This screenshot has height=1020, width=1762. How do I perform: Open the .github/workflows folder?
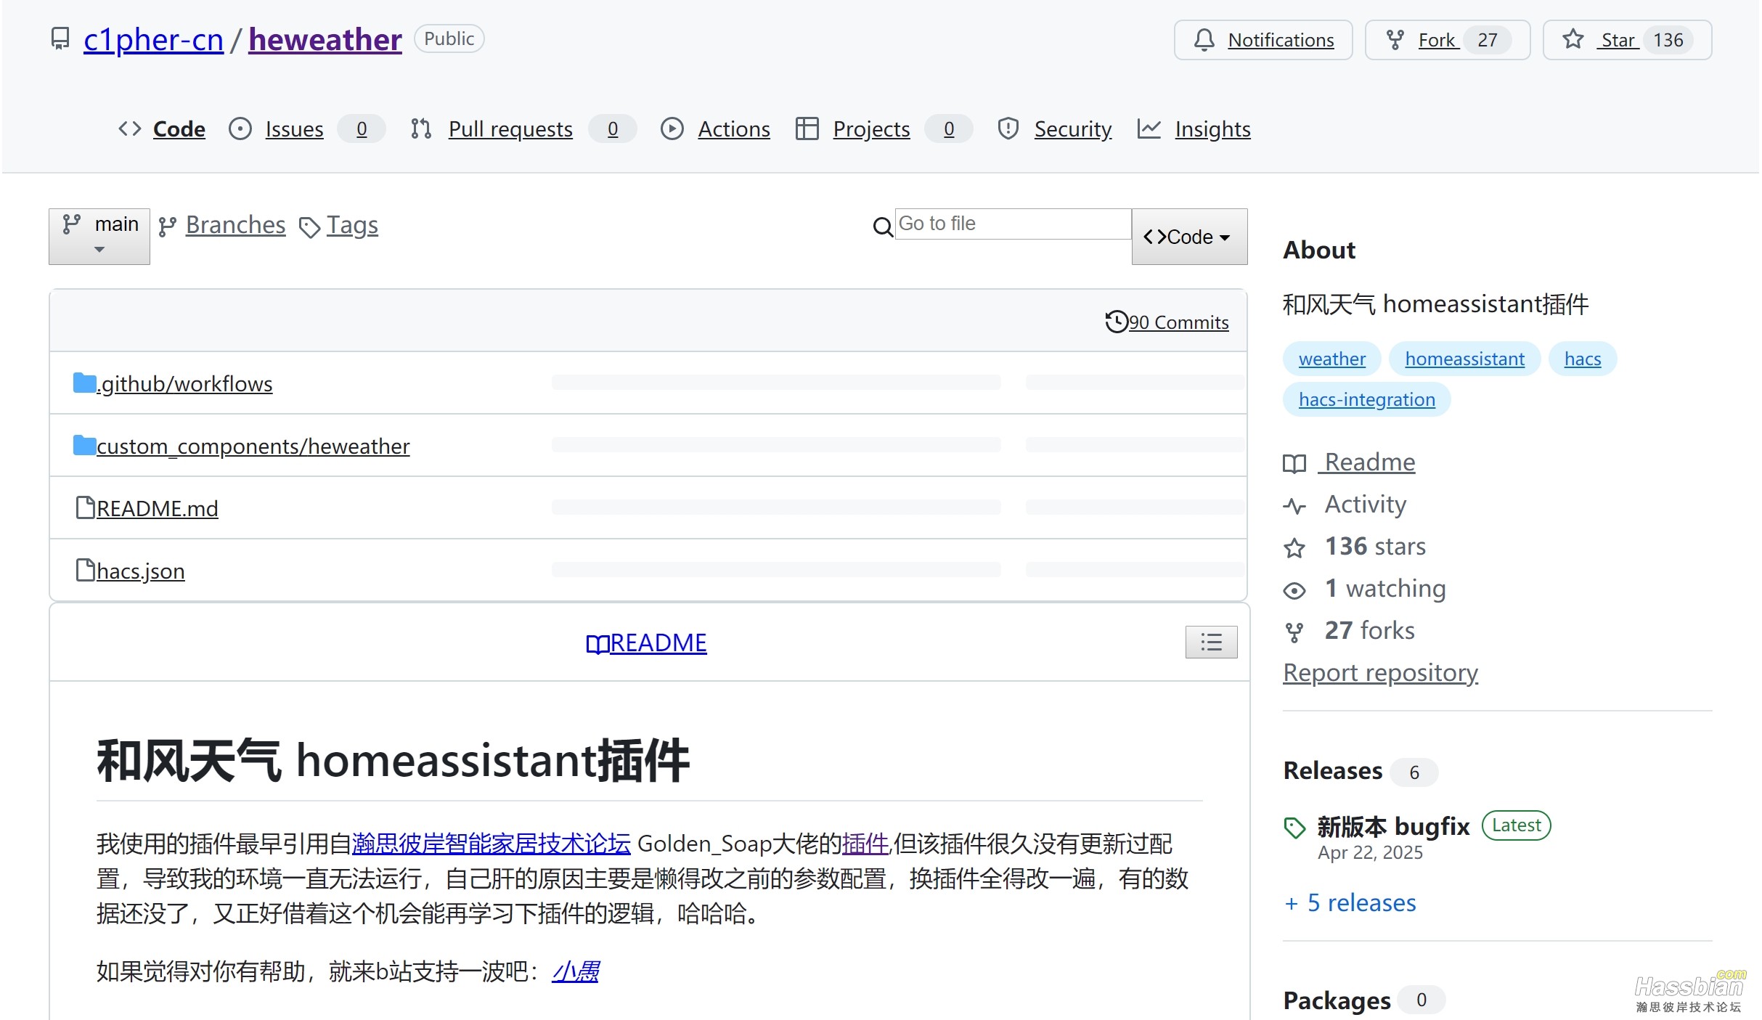coord(184,383)
